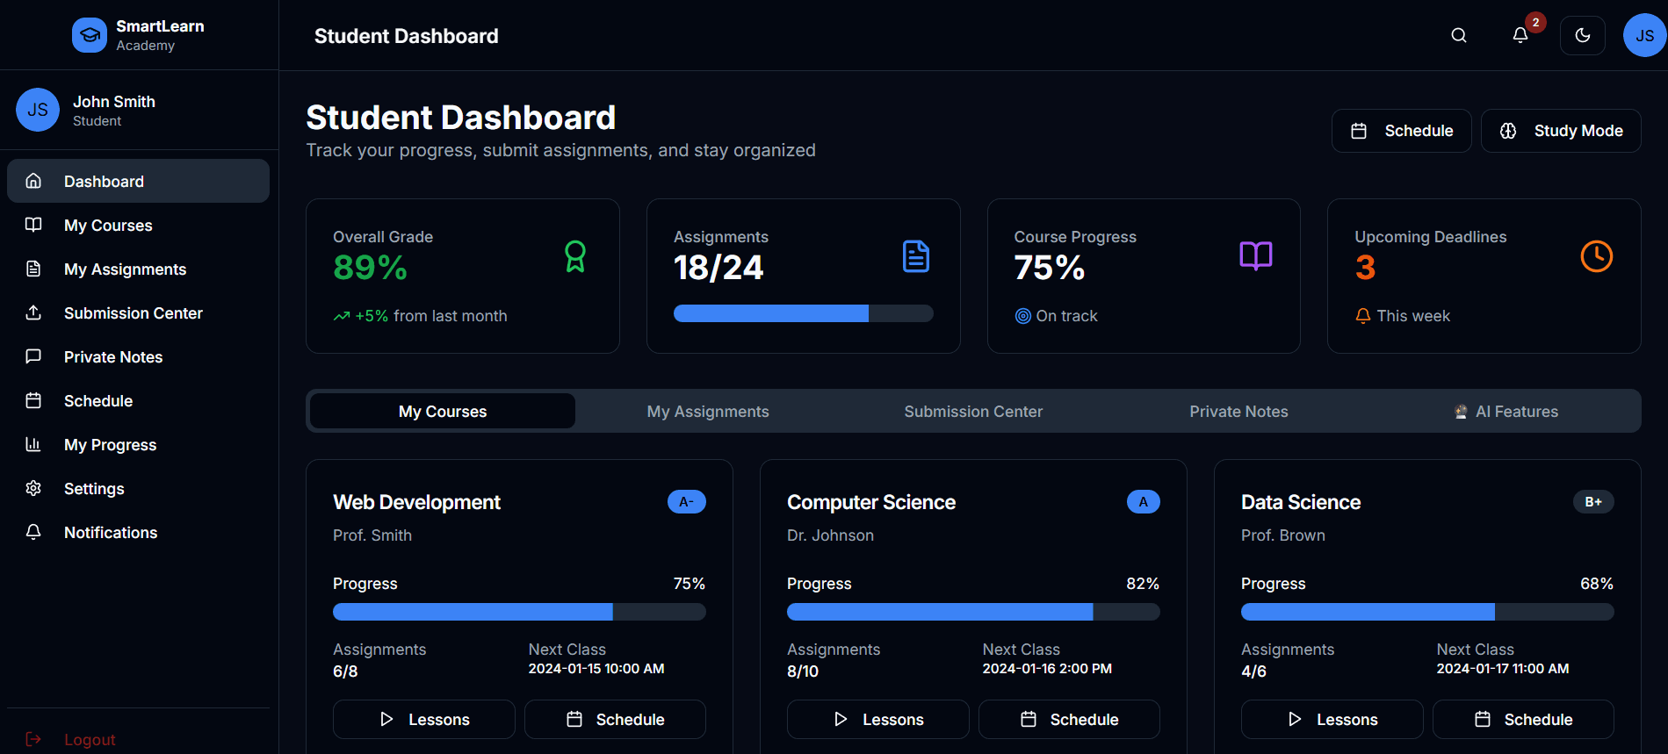Open Lessons for Computer Science
Screen dimensions: 1668x754
click(877, 720)
